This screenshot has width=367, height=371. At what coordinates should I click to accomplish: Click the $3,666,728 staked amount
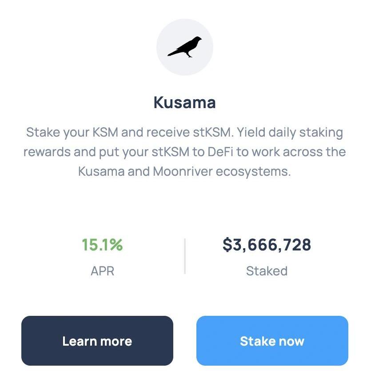[267, 245]
